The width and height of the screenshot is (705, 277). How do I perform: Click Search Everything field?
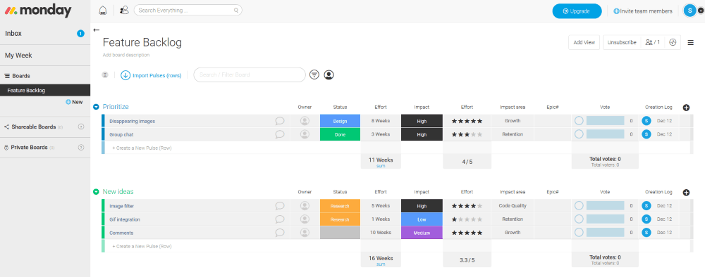click(x=188, y=11)
